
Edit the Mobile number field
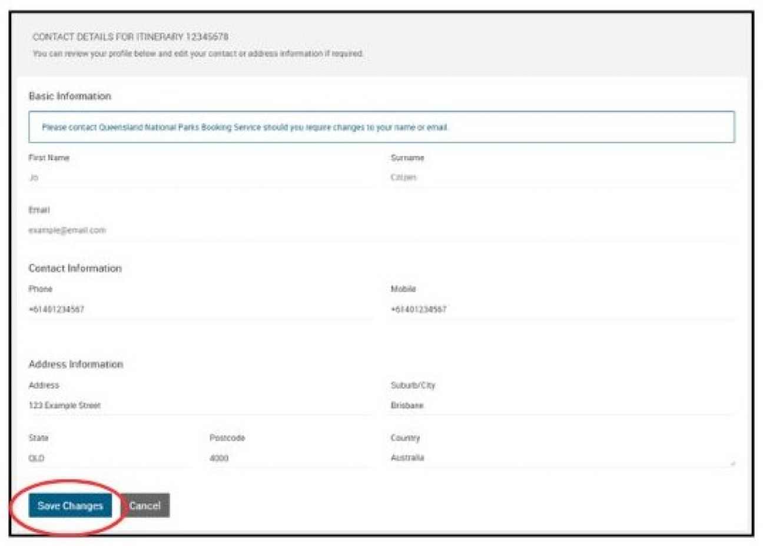pyautogui.click(x=562, y=309)
